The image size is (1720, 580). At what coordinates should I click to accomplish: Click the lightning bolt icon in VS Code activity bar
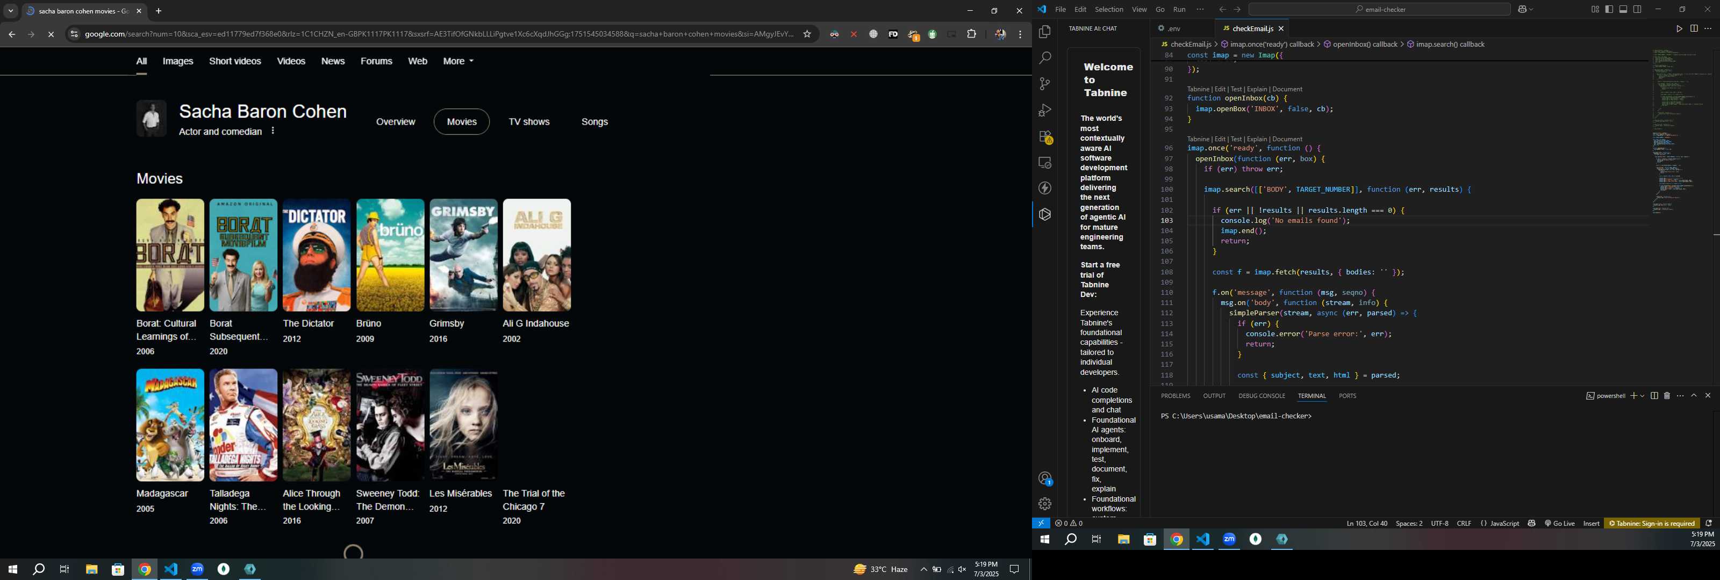click(1045, 188)
